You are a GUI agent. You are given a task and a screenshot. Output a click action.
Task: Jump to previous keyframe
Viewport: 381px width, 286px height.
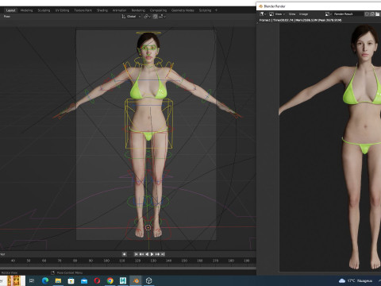click(x=141, y=254)
